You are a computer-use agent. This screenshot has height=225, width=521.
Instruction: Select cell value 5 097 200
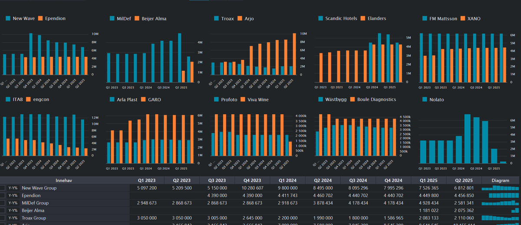point(147,188)
